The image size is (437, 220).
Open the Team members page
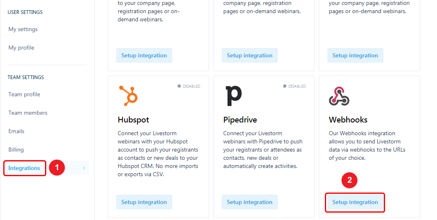(28, 113)
